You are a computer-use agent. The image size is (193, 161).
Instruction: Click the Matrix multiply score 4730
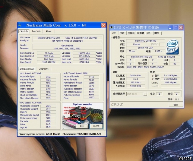(x=48, y=92)
